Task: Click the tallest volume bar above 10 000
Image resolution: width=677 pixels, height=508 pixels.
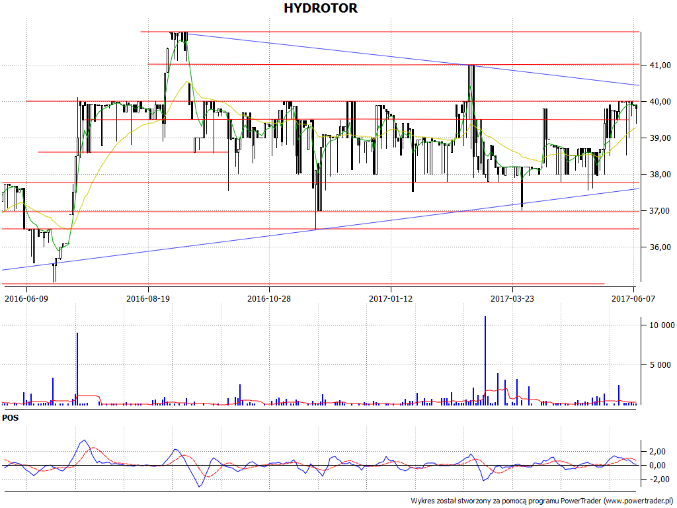Action: click(x=485, y=360)
